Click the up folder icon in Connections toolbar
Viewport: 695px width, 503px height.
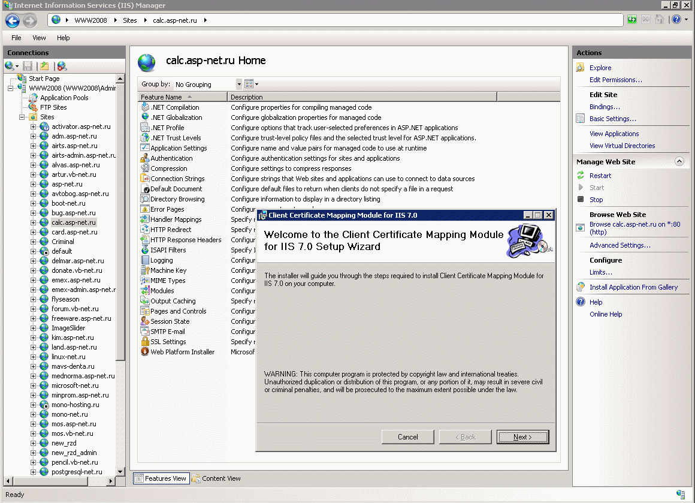[44, 66]
